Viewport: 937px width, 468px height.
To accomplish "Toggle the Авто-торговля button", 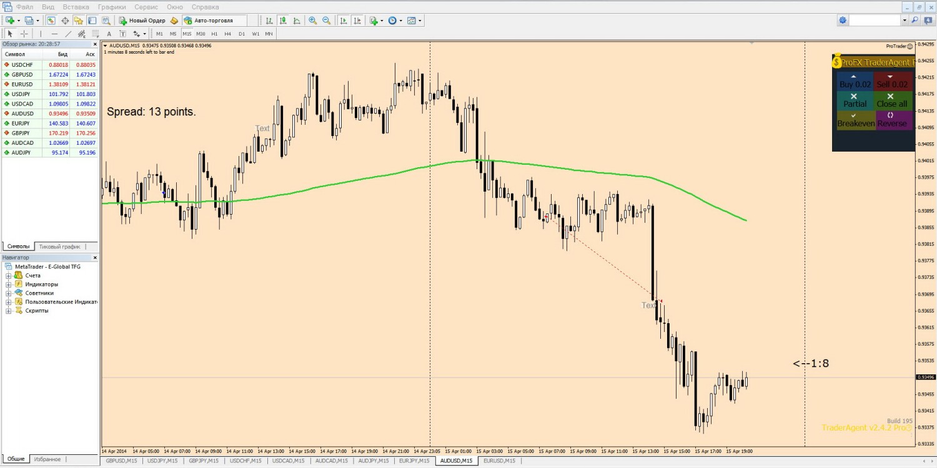I will [x=214, y=21].
